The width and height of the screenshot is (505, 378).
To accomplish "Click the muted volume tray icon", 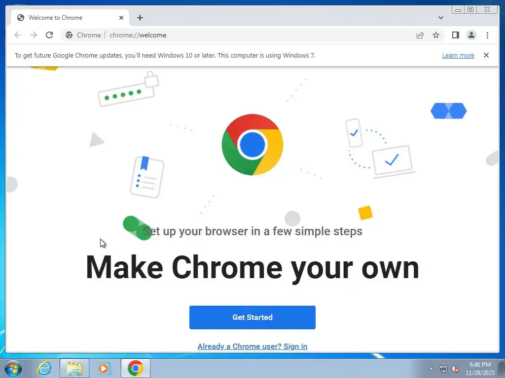I will 455,369.
